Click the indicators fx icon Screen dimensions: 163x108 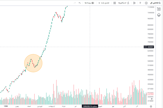(x=128, y=3)
